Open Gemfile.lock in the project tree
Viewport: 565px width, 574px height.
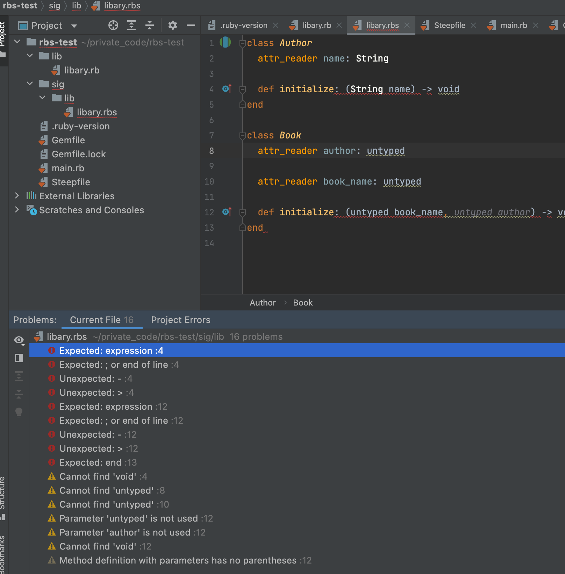(x=78, y=154)
